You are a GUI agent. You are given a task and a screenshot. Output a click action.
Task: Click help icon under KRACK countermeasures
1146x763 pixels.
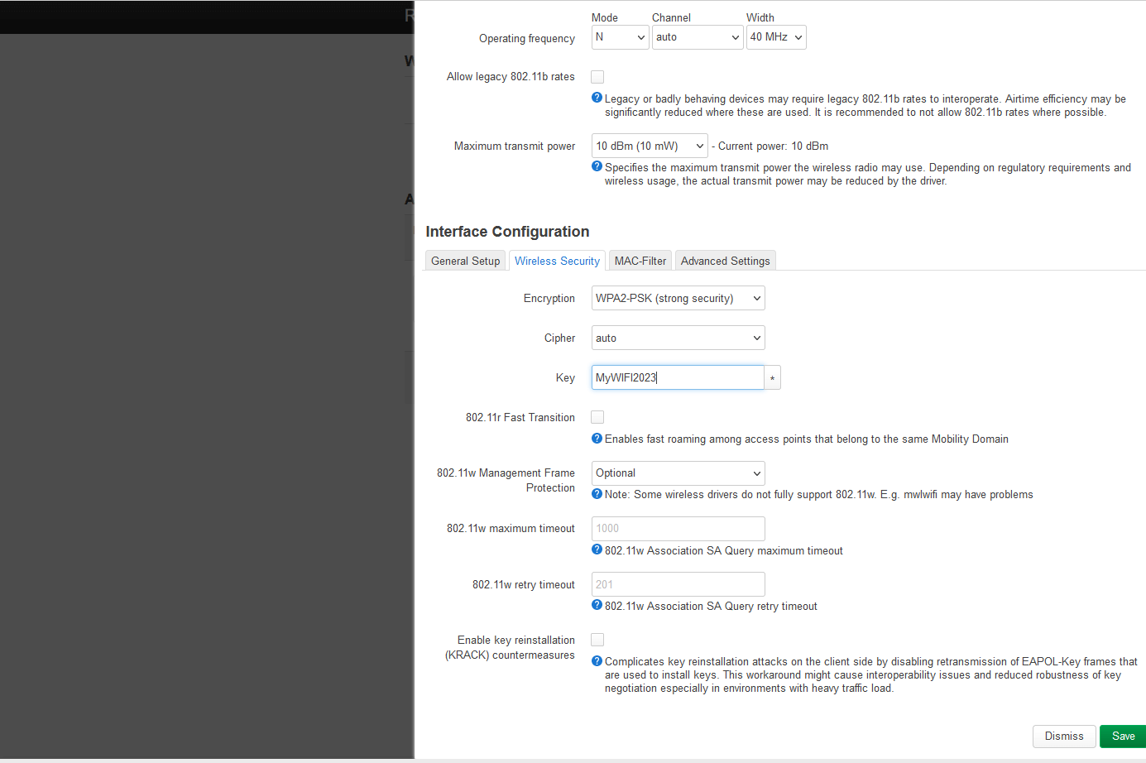coord(597,660)
